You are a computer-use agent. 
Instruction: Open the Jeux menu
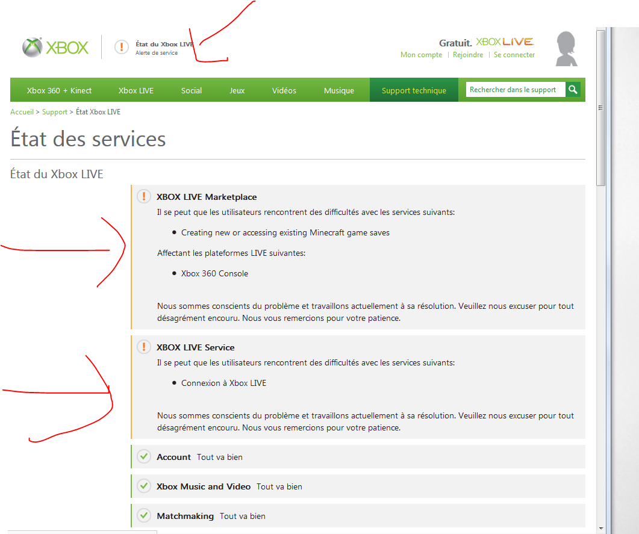tap(237, 90)
